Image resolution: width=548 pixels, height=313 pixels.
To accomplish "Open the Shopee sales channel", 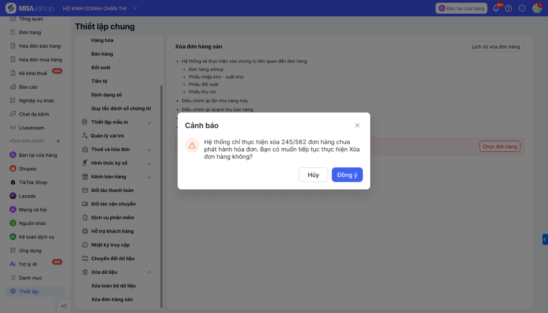I will click(28, 169).
